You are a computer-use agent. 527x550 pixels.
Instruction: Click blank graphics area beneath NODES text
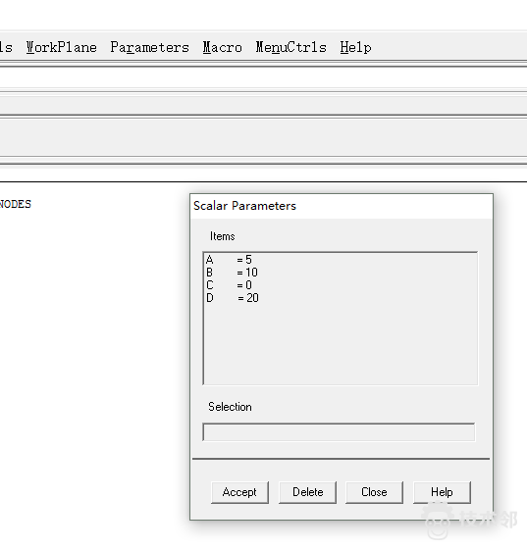click(x=91, y=351)
